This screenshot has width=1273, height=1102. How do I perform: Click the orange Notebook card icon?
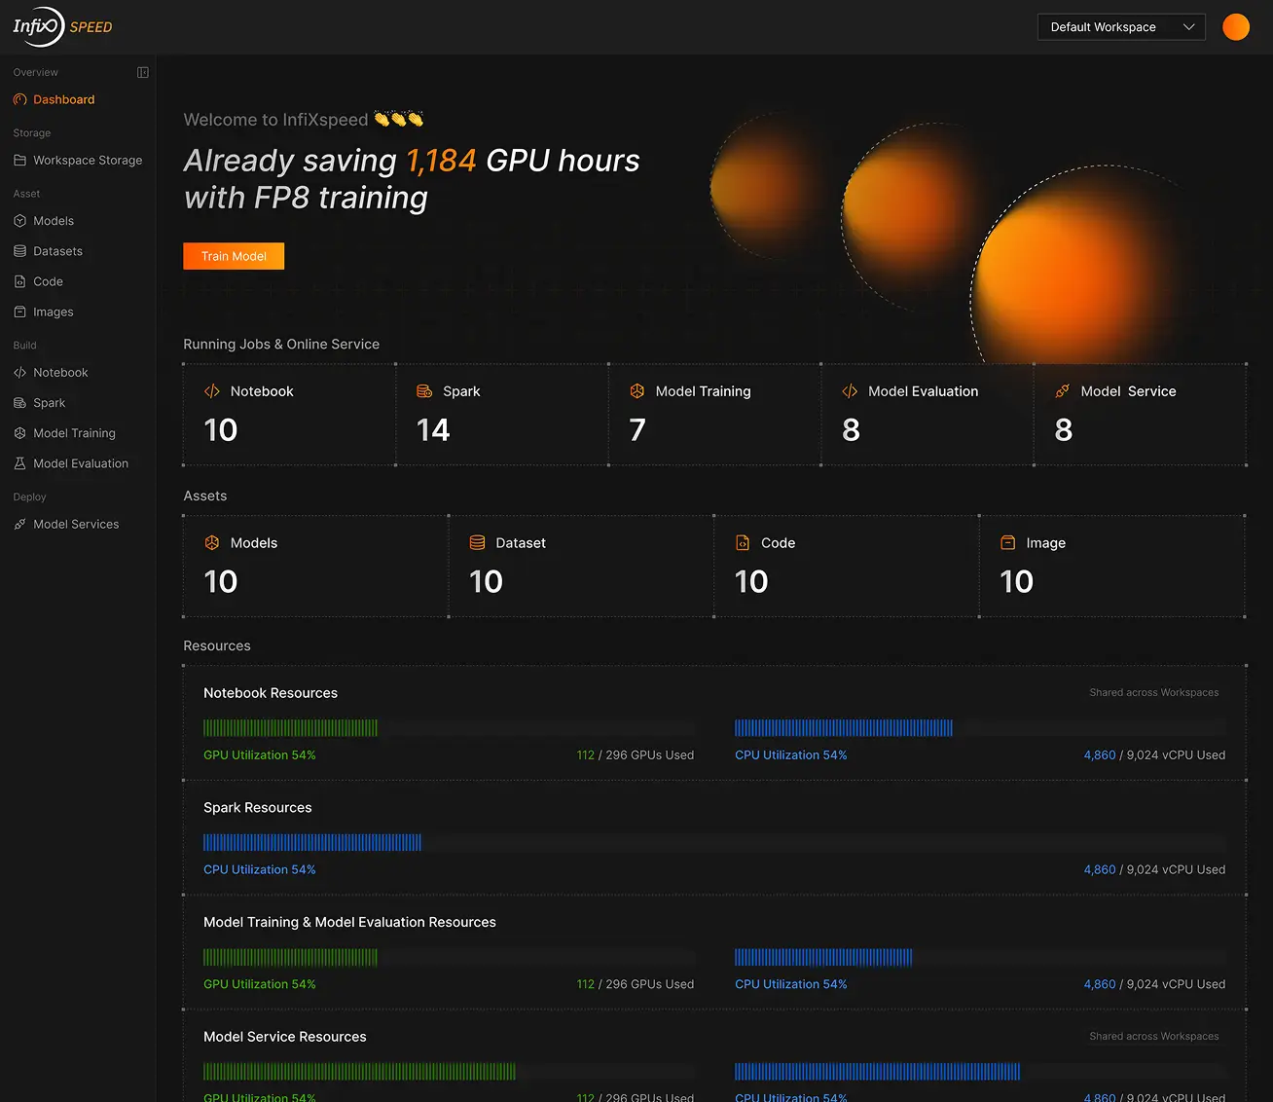[x=212, y=391]
